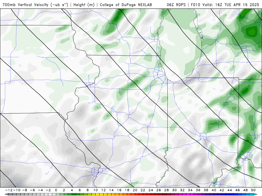Click the 'F010' forecast hour text
Screen dimensions: 262x196
point(196,5)
